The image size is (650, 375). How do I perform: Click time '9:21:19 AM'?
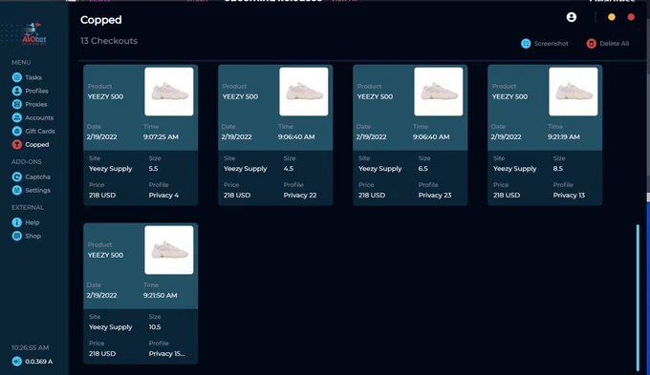click(x=564, y=137)
